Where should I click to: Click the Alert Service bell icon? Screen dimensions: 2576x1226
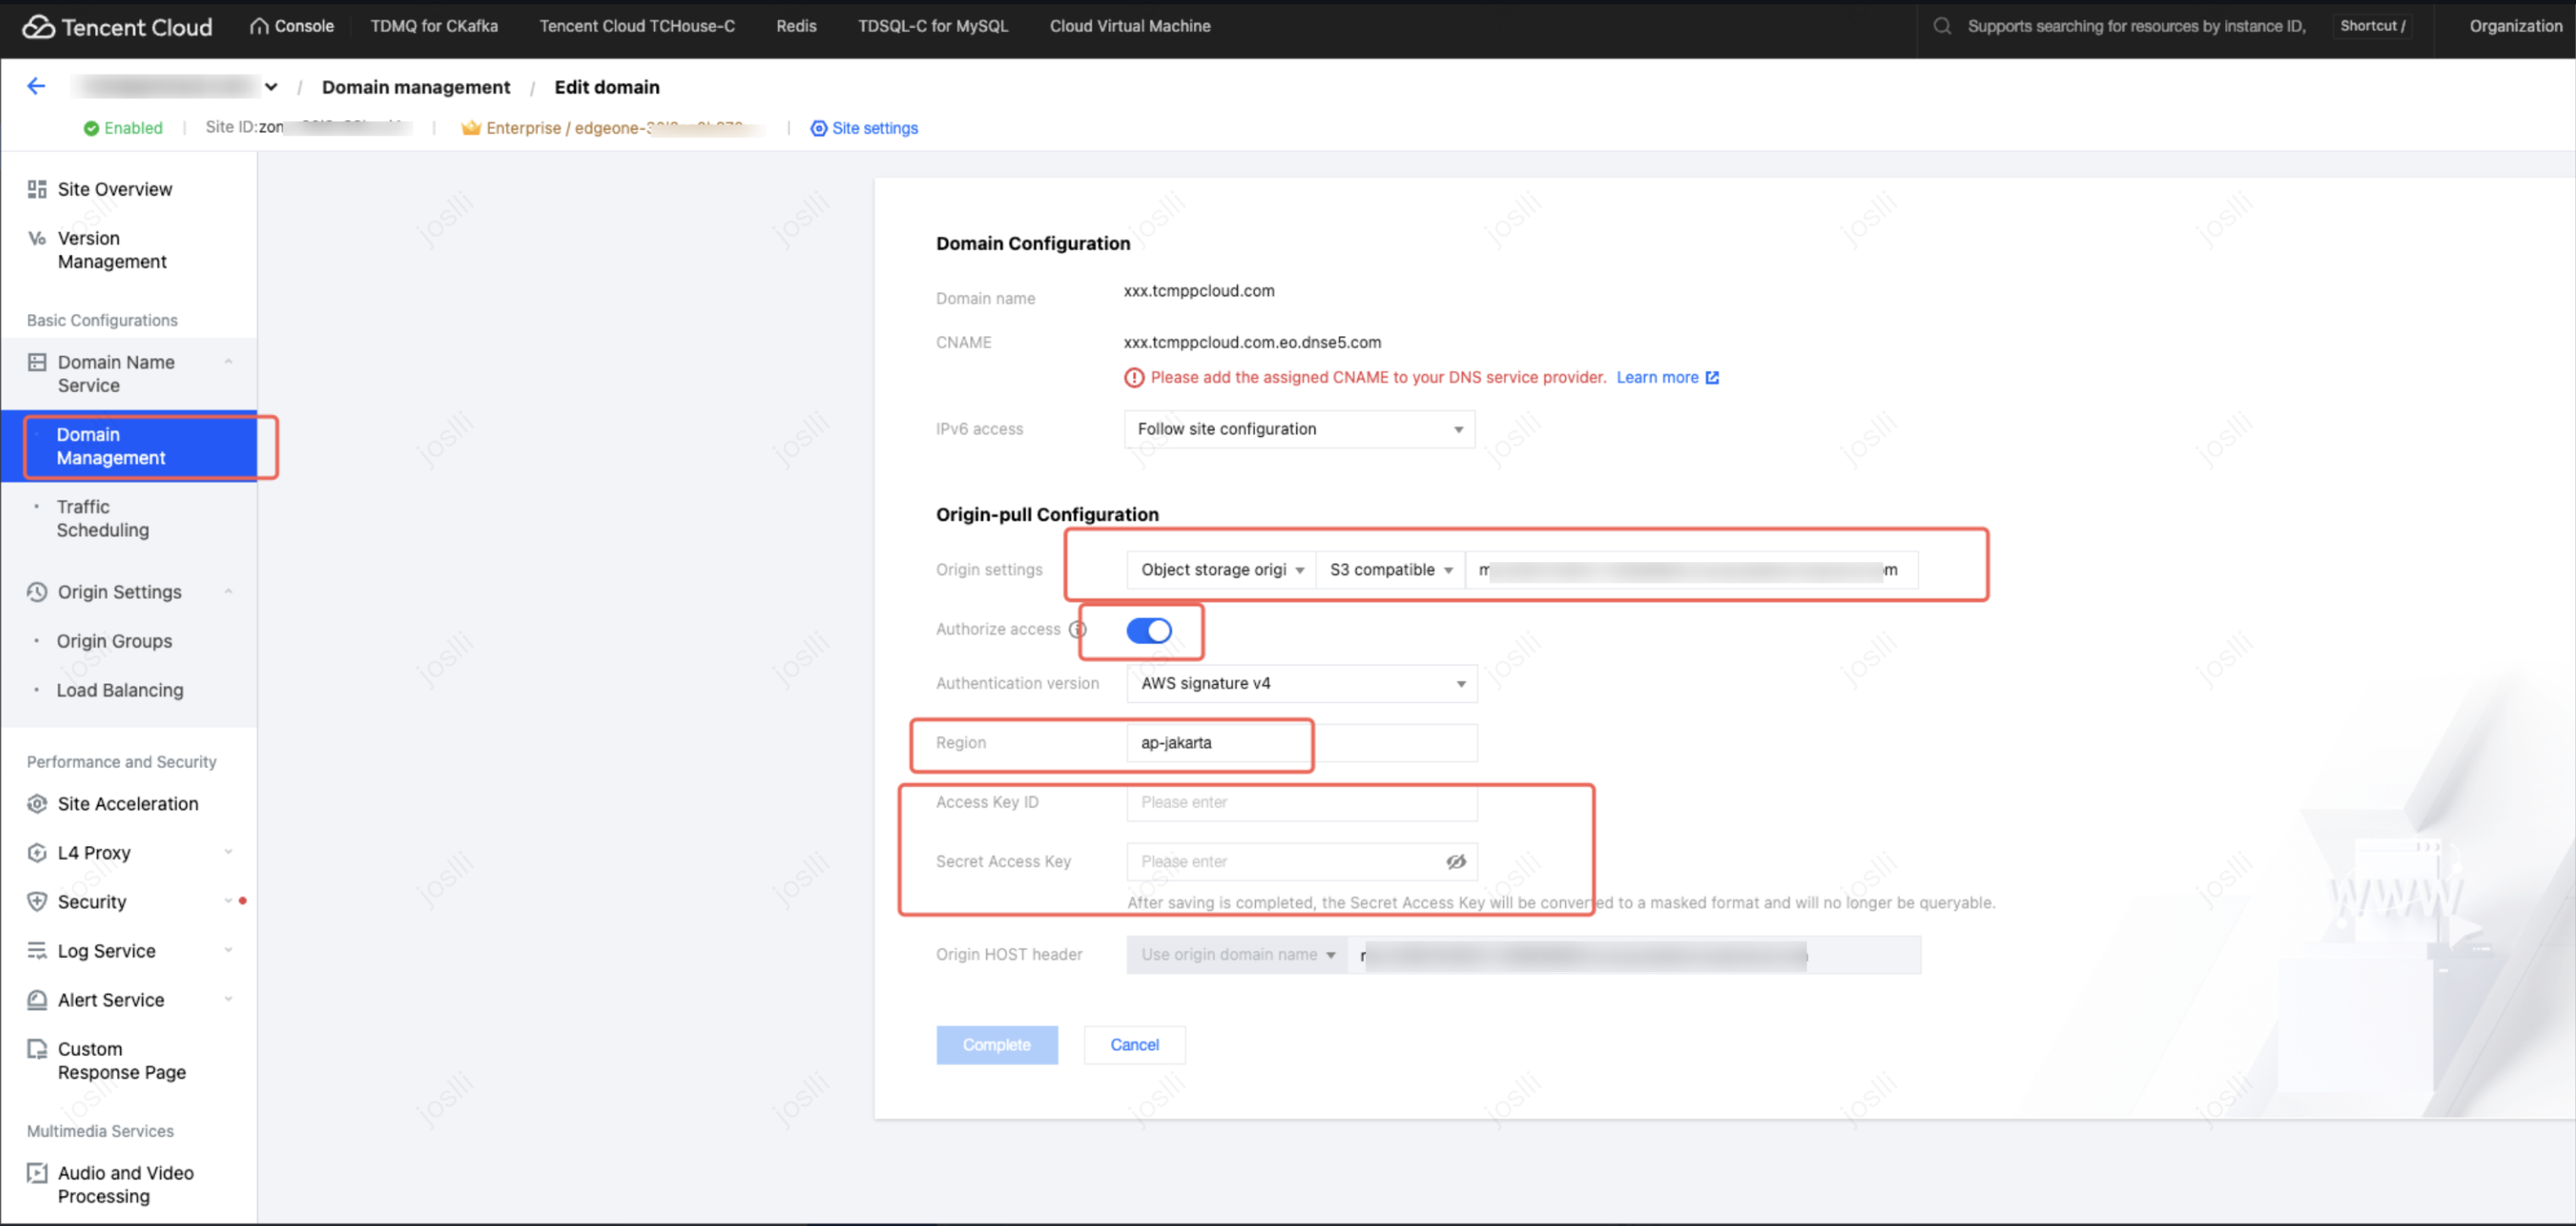click(x=37, y=999)
